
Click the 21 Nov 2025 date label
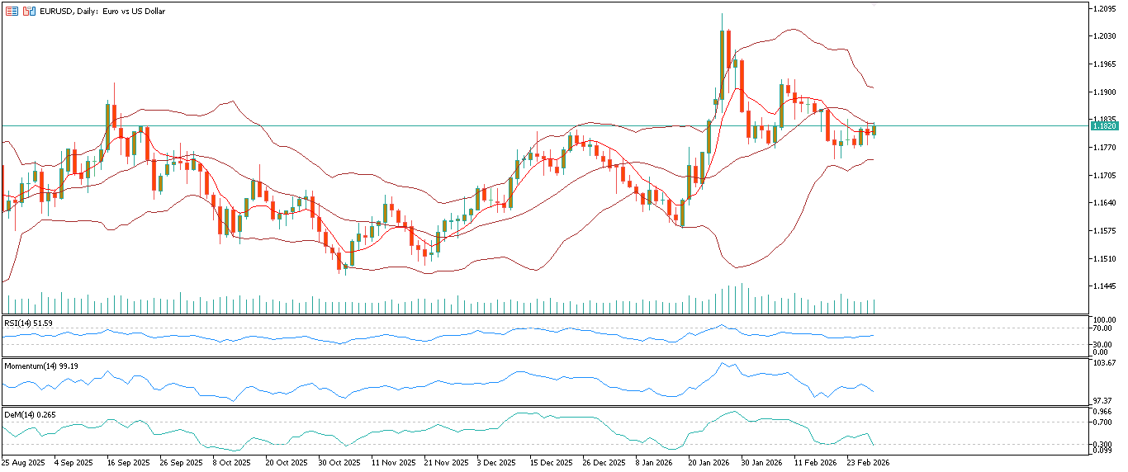(445, 463)
